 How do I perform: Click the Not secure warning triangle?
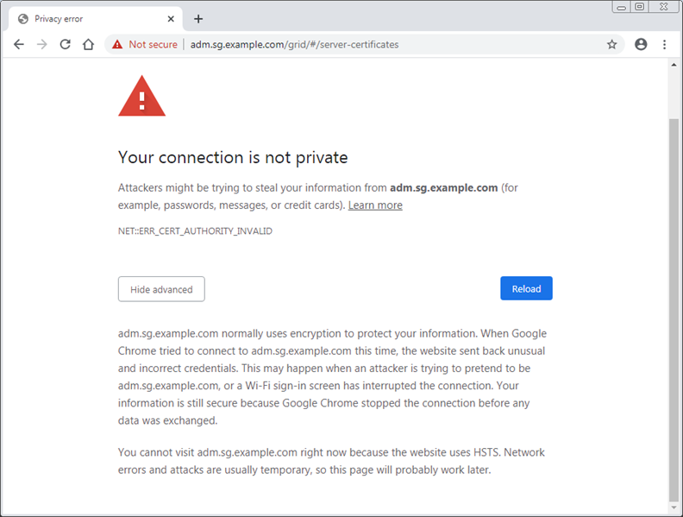pyautogui.click(x=116, y=45)
